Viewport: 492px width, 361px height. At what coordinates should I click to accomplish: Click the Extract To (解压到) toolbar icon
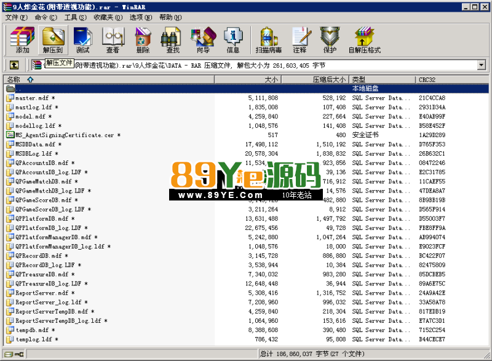53,40
